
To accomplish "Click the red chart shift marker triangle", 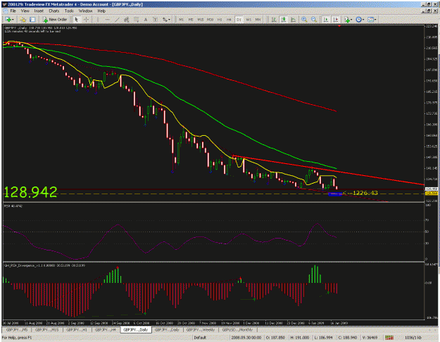I will [339, 26].
